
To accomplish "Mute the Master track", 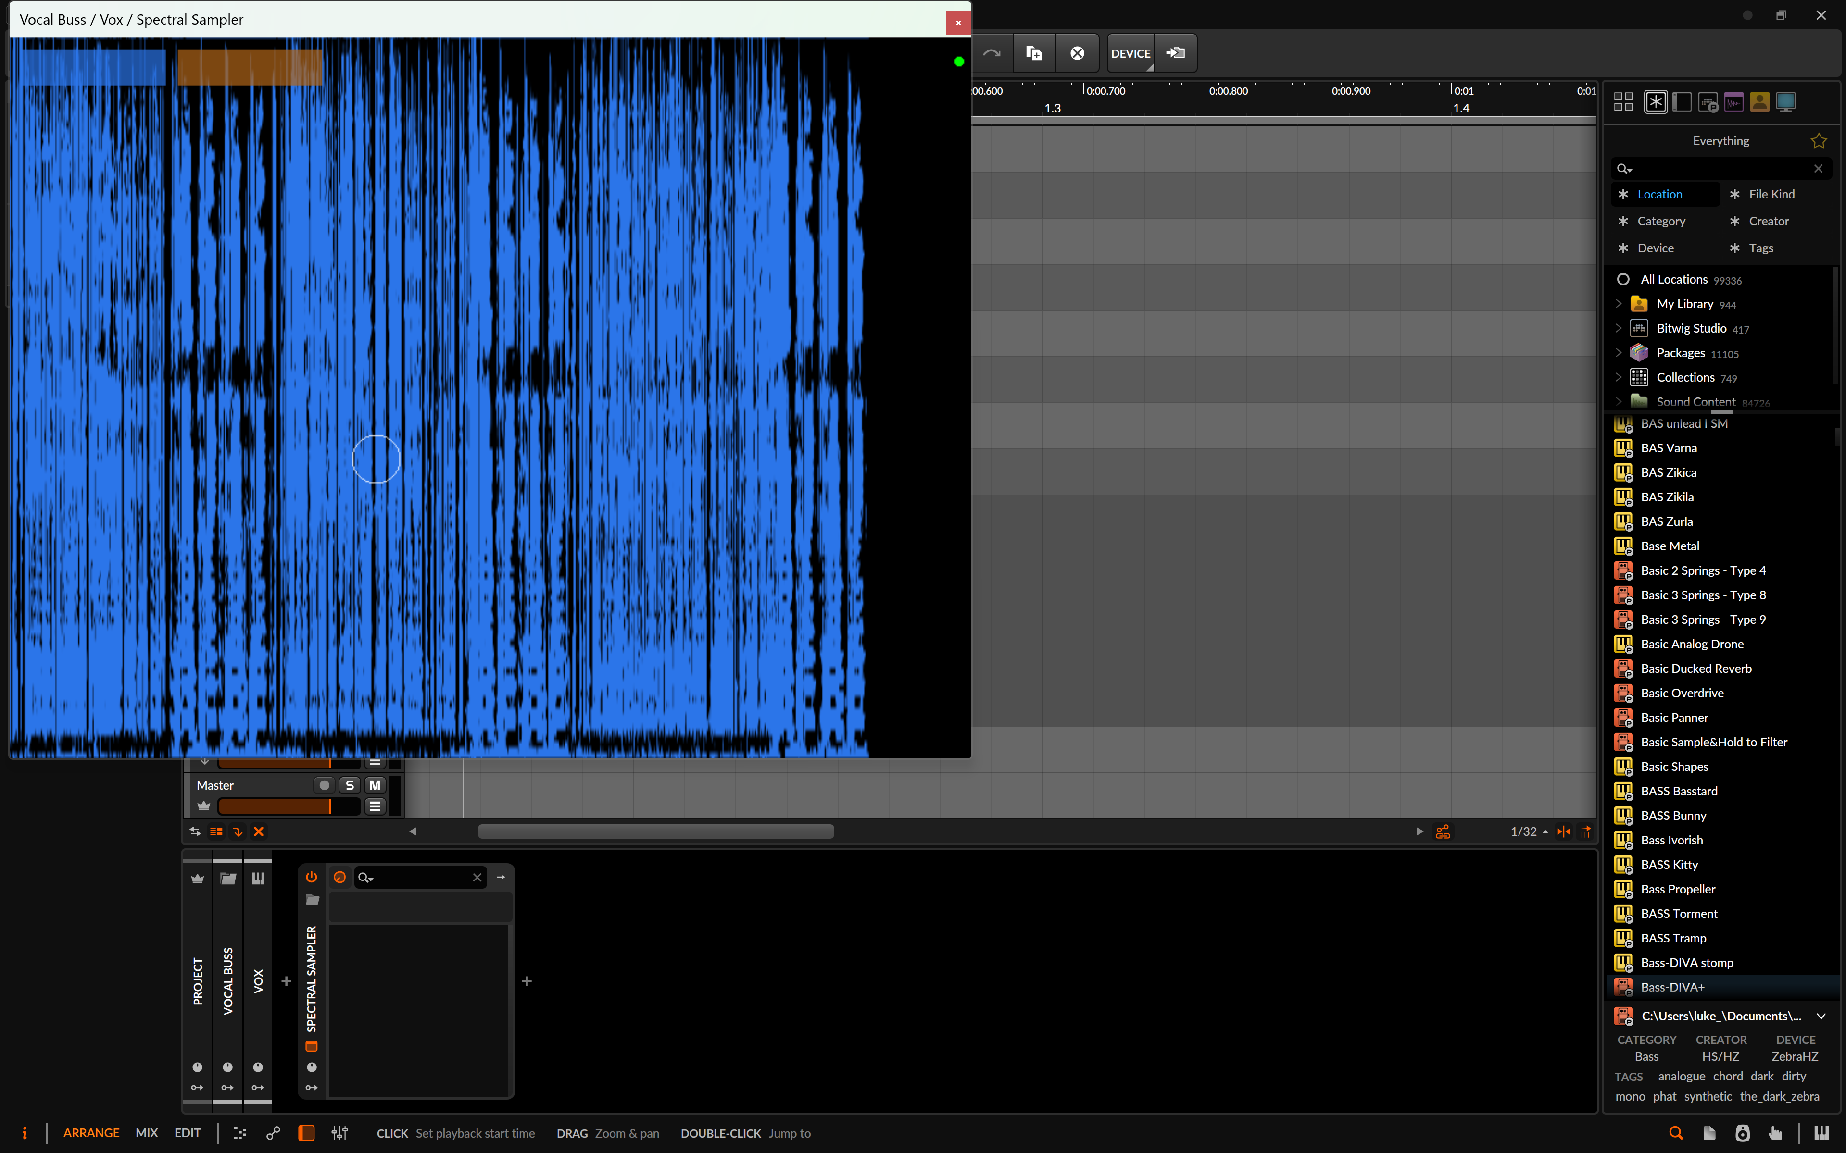I will coord(375,785).
